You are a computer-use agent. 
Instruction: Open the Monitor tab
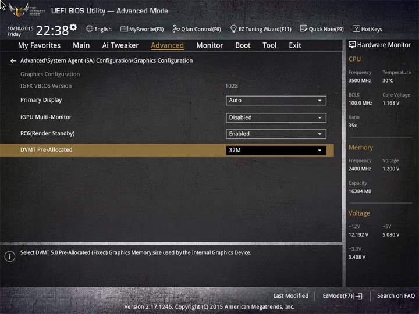pos(210,45)
